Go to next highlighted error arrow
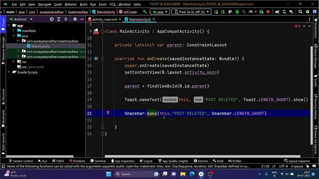Viewport: 319px width, 179px height. (x=310, y=26)
